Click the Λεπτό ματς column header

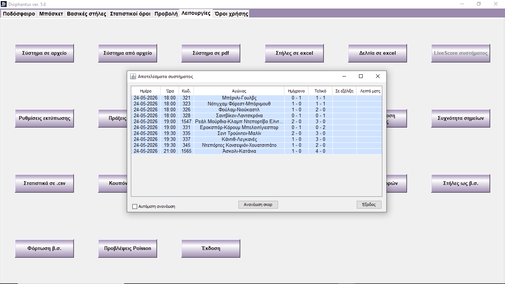point(370,91)
